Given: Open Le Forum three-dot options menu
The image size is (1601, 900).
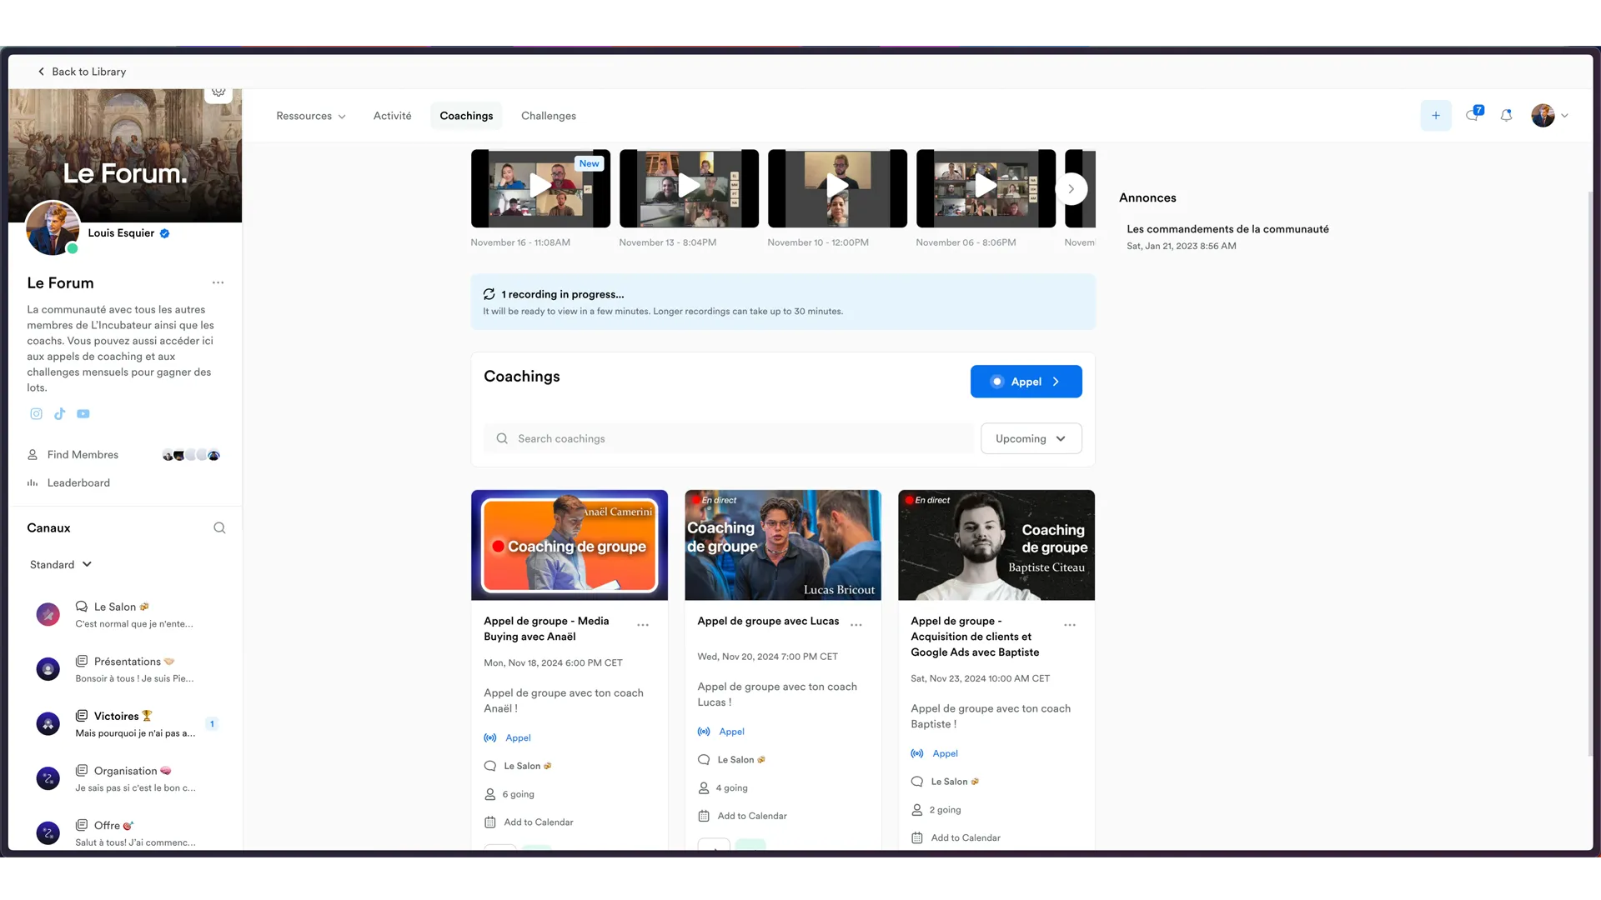Looking at the screenshot, I should click(x=218, y=282).
